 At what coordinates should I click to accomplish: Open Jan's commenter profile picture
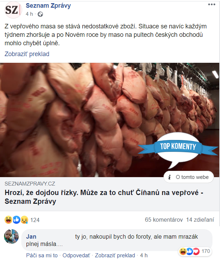click(x=11, y=236)
